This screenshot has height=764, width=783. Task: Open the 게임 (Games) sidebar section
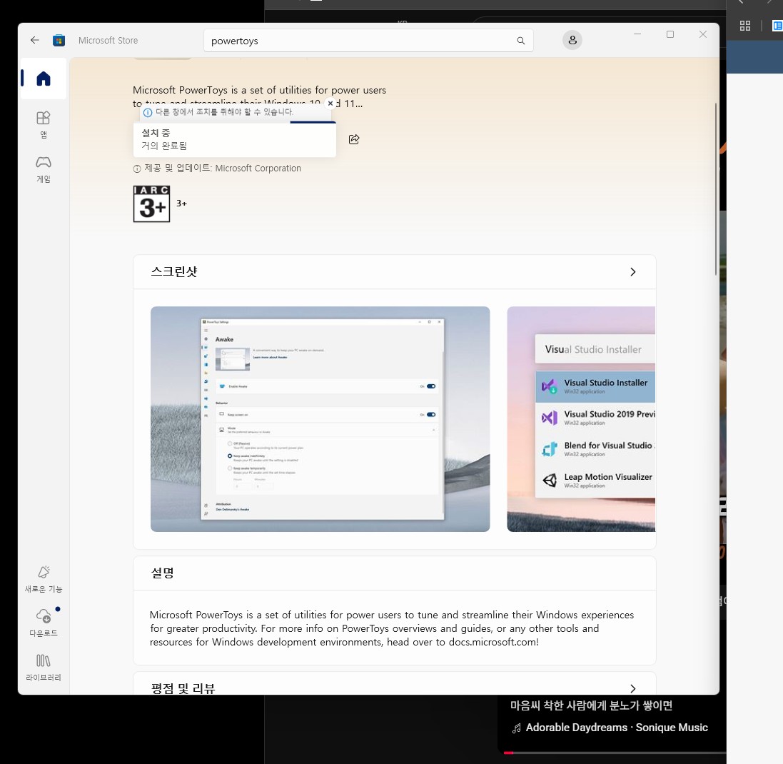(x=44, y=169)
